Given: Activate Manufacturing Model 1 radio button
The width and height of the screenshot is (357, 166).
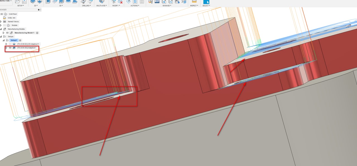Looking at the screenshot, I should pyautogui.click(x=37, y=33).
